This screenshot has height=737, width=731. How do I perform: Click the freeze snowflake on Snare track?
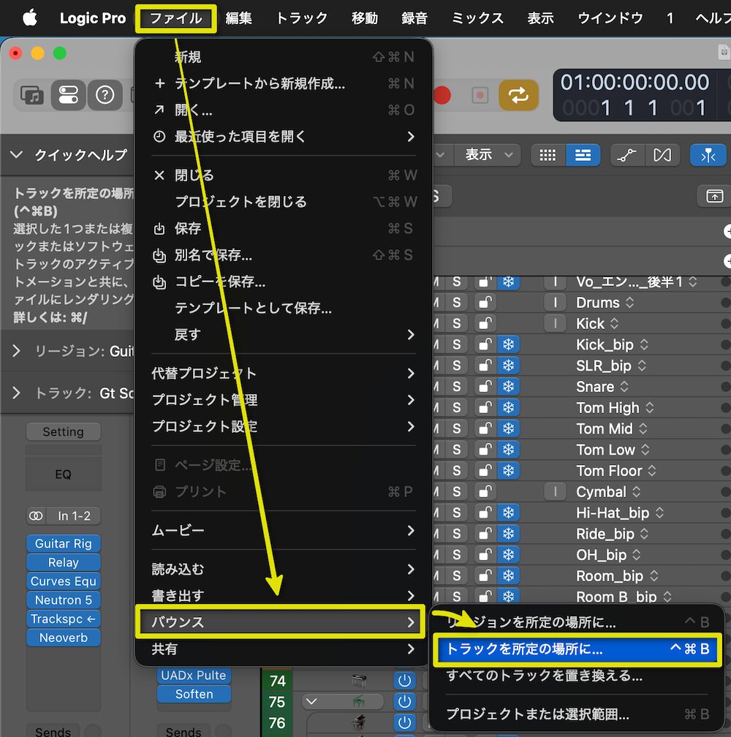[508, 387]
